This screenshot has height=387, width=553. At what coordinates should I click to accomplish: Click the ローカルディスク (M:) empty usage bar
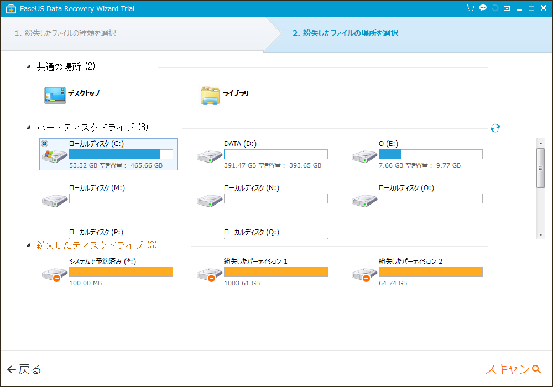tap(121, 198)
